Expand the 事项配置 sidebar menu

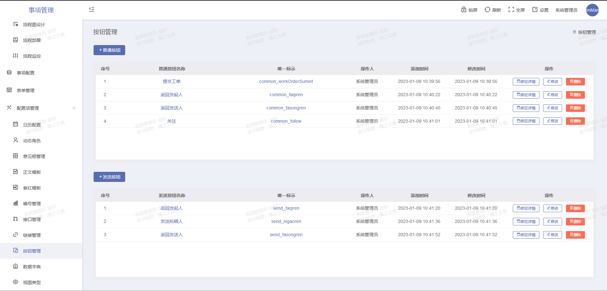[26, 73]
